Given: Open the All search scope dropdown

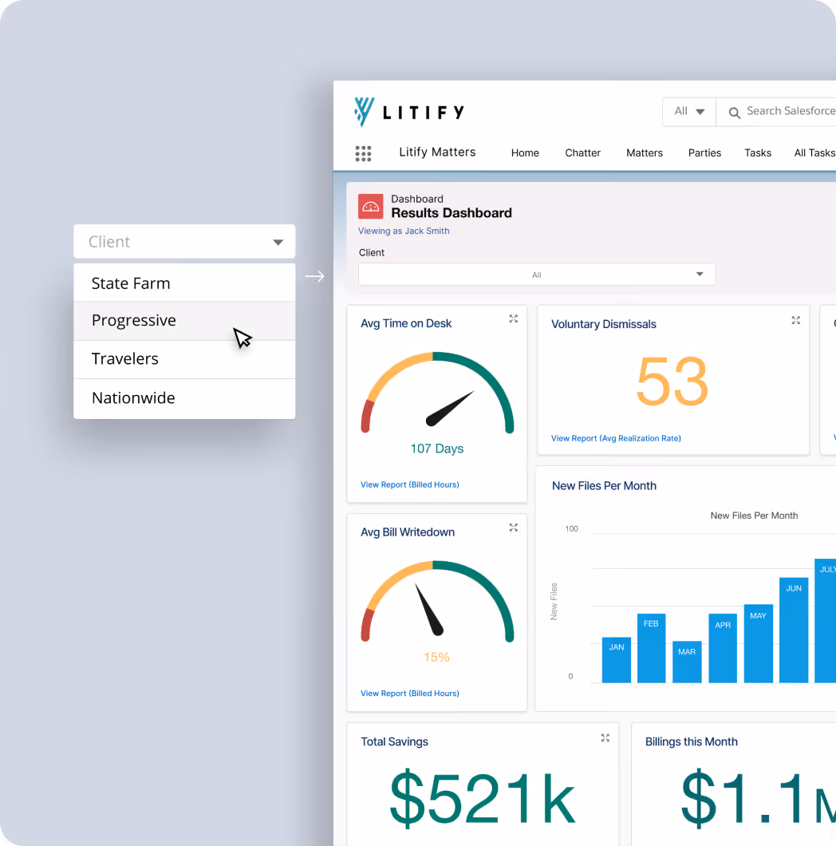Looking at the screenshot, I should [x=688, y=112].
